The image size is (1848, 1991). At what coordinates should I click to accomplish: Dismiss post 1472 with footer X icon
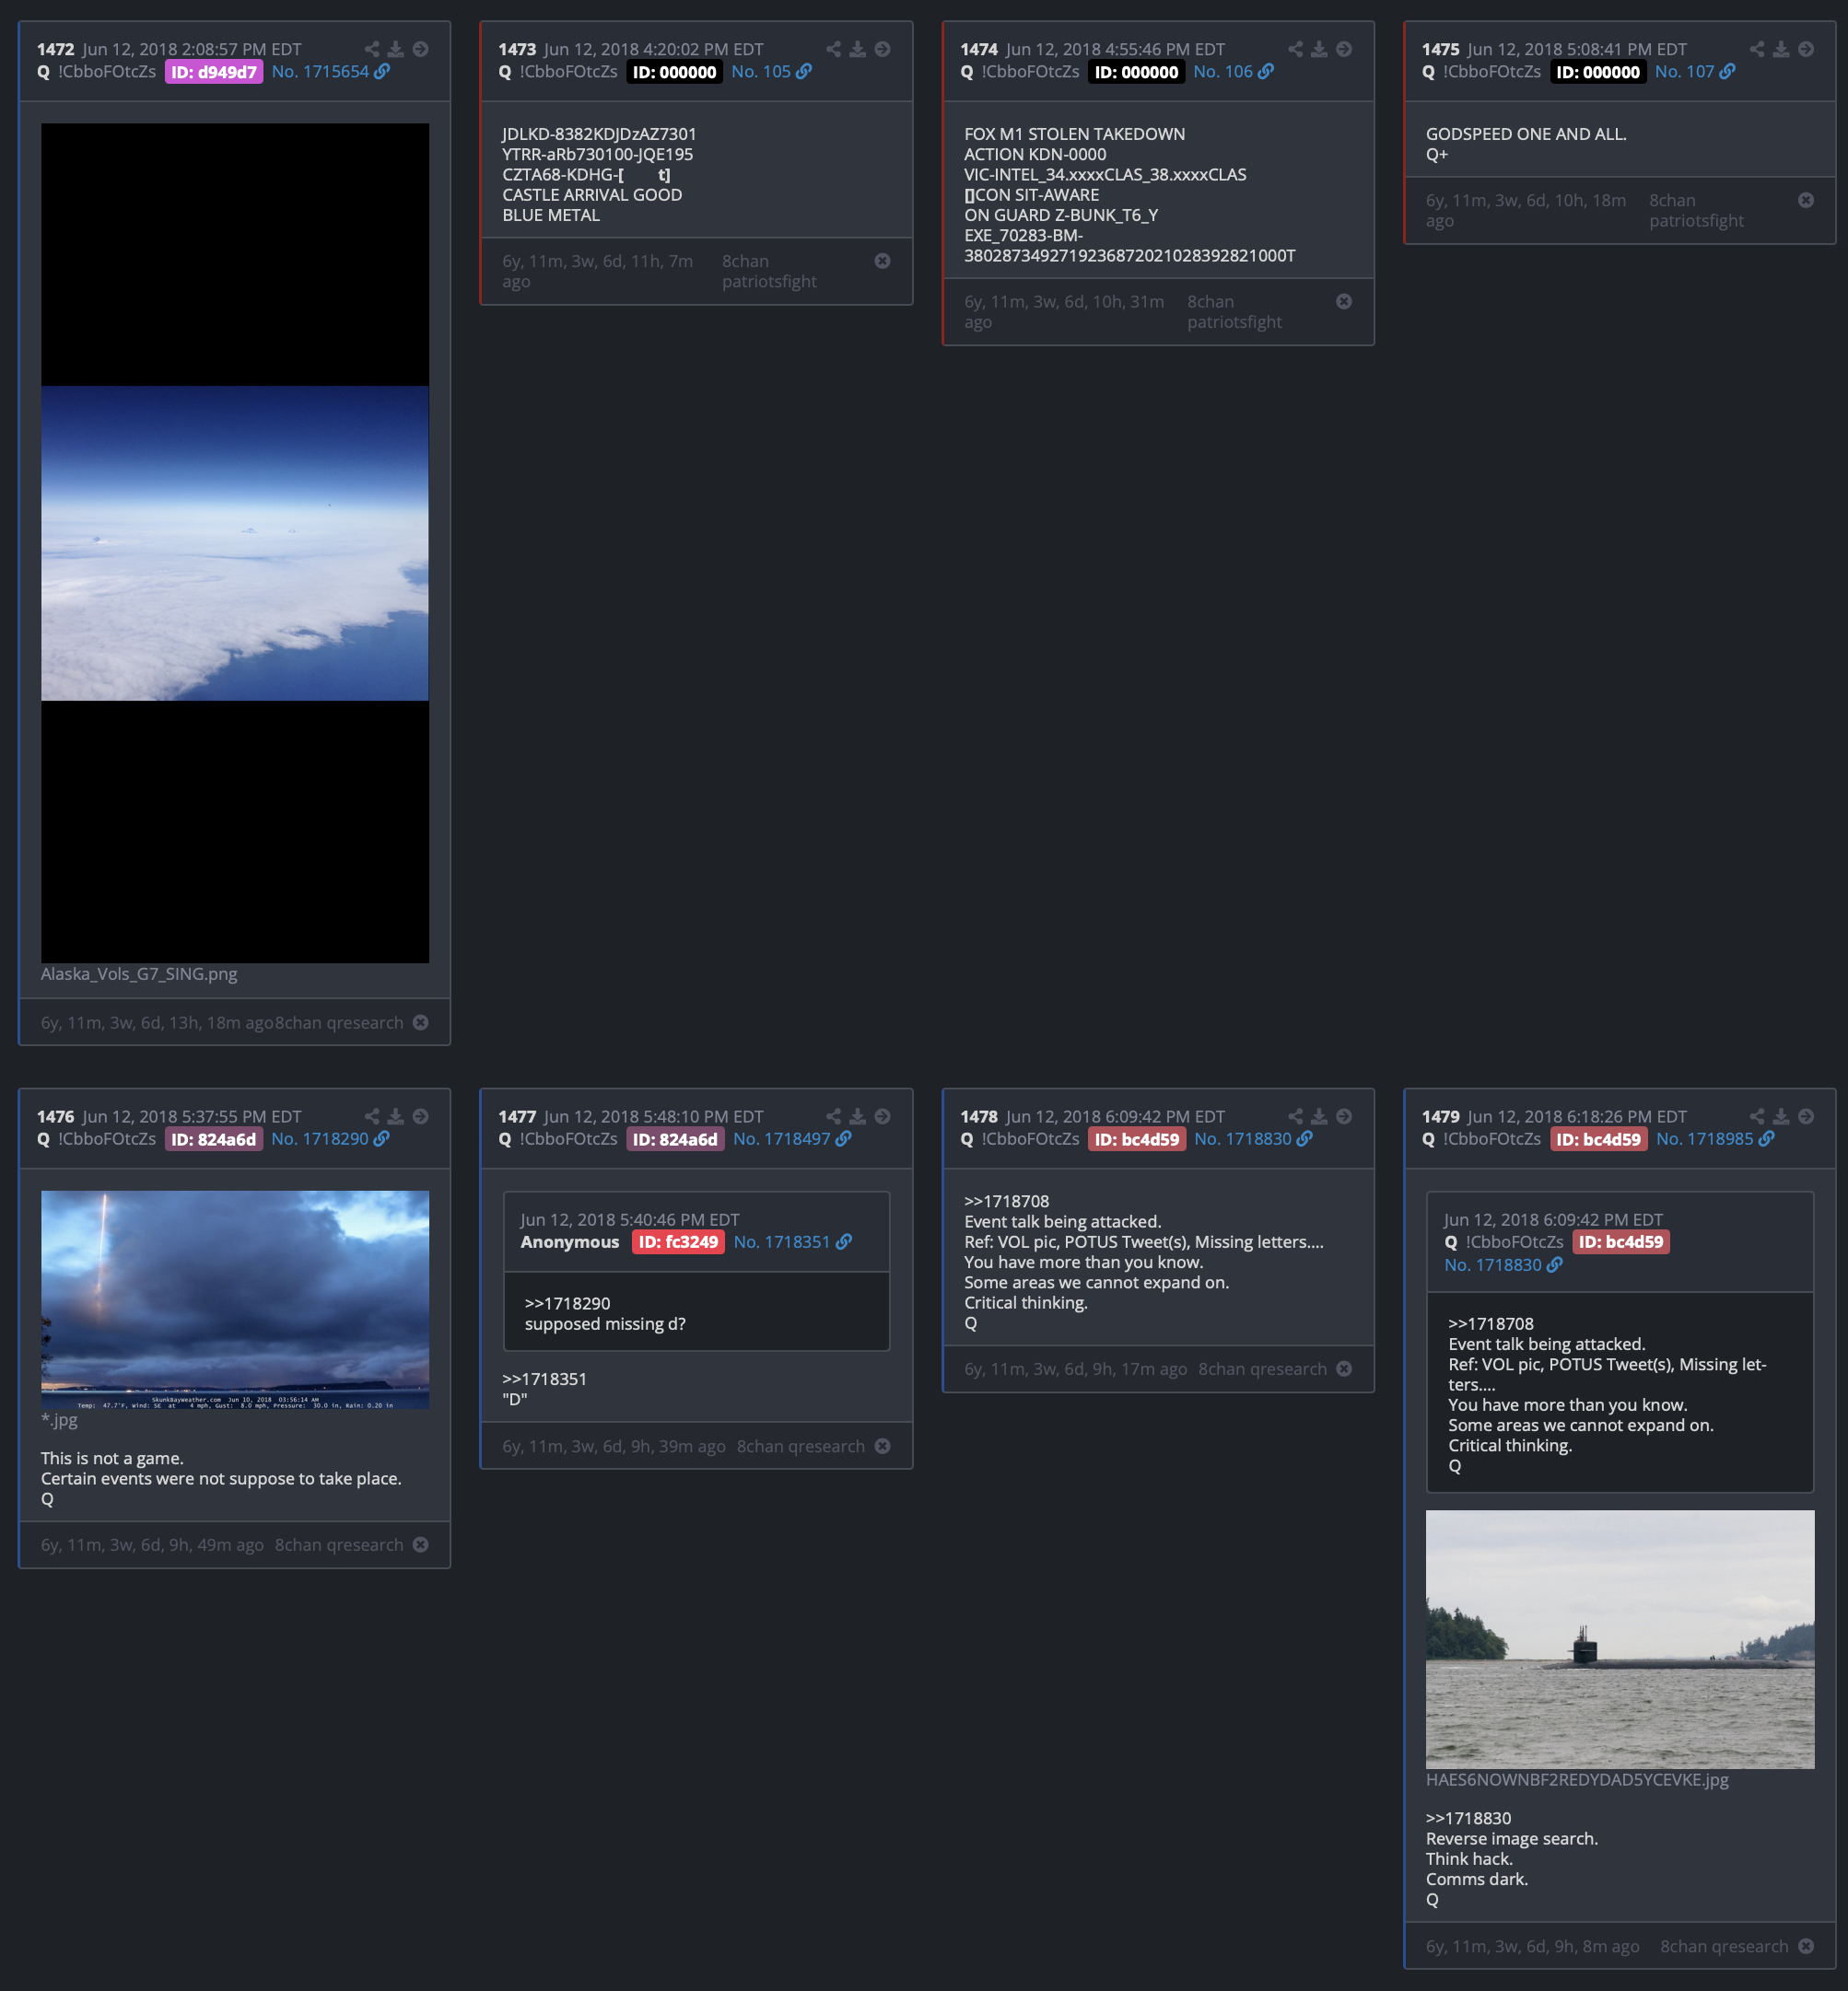tap(421, 1022)
